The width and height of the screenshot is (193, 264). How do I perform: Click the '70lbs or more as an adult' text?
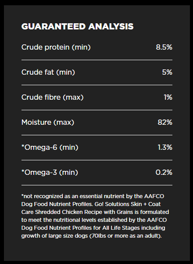125,236
